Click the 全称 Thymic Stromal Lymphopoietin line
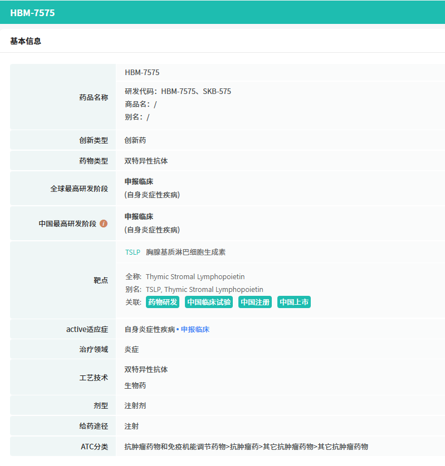This screenshot has width=445, height=466. (x=185, y=276)
